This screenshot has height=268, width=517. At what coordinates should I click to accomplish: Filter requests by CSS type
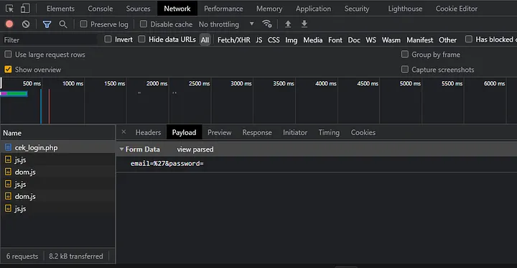[x=274, y=40]
